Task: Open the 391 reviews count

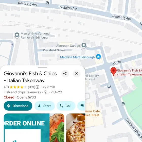Action: click(x=31, y=87)
